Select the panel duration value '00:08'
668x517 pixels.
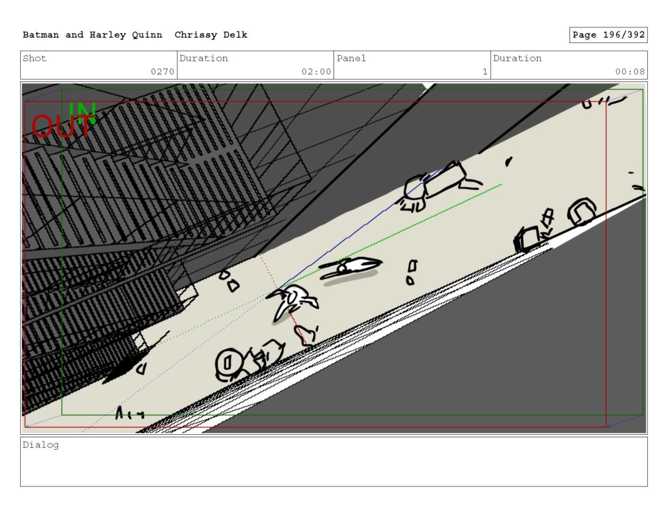pyautogui.click(x=630, y=72)
